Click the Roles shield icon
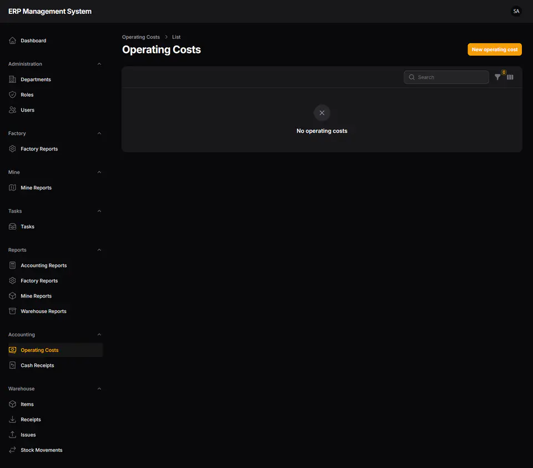 [x=13, y=94]
